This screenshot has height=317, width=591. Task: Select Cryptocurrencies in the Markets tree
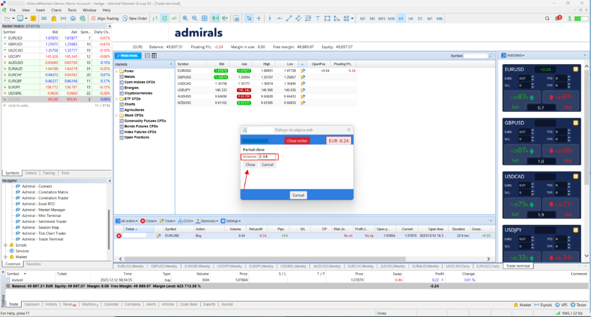tap(138, 93)
